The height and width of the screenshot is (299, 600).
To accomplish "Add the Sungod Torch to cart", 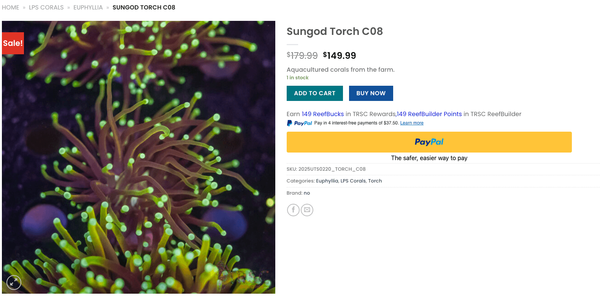I will tap(314, 93).
